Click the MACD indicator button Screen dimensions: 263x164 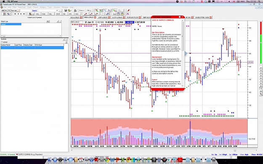click(x=58, y=14)
